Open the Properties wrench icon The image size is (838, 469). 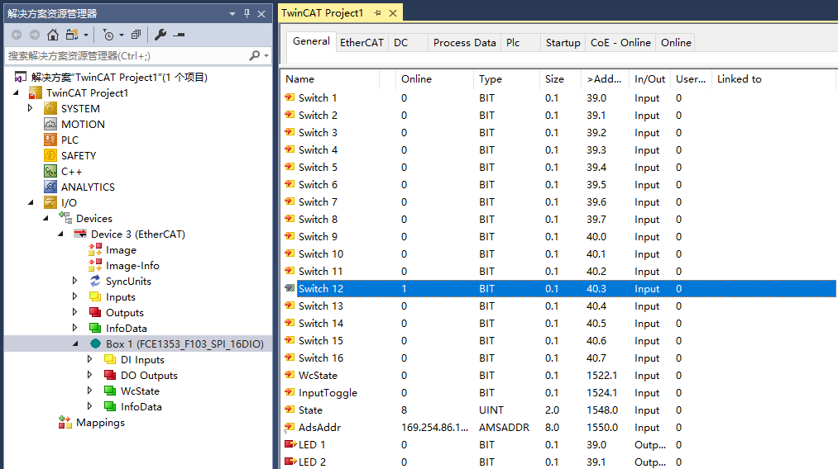pyautogui.click(x=160, y=35)
